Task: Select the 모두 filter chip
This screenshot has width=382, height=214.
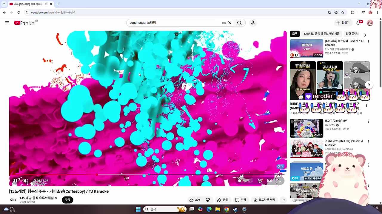Action: [x=295, y=34]
